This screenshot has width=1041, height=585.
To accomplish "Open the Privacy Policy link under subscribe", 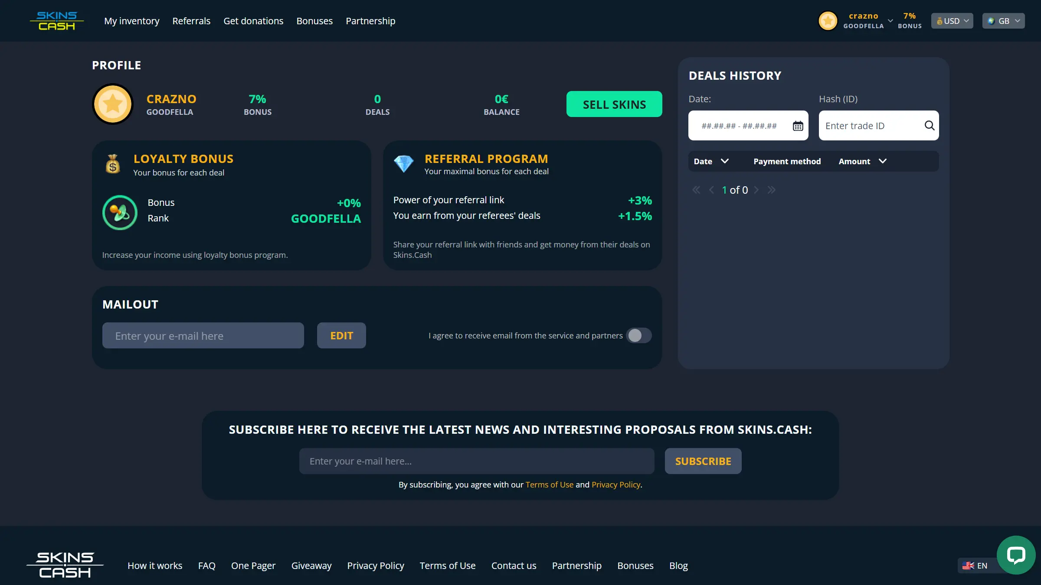I will (x=616, y=484).
